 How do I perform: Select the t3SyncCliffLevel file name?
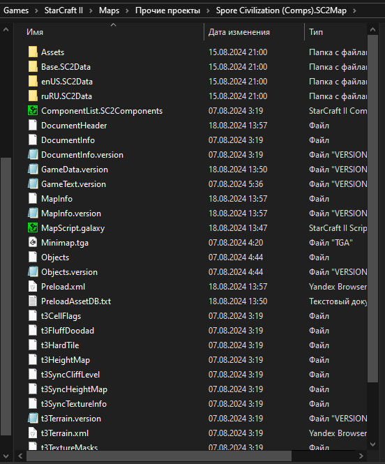pos(70,375)
